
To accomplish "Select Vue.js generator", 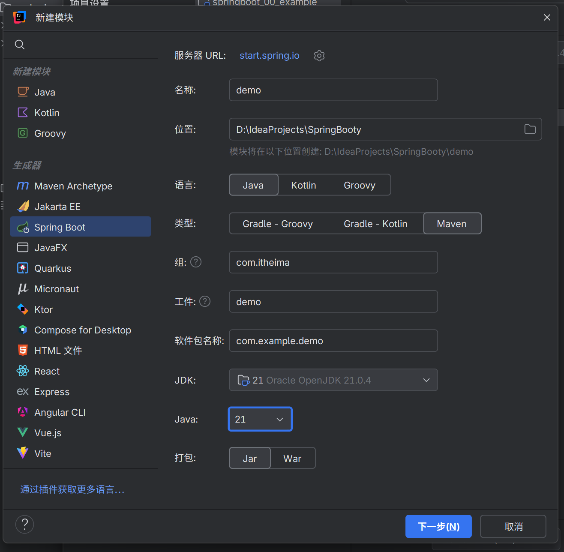I will (x=81, y=433).
